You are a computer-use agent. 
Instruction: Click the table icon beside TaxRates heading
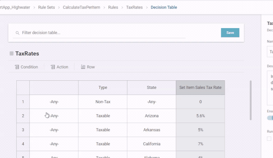12,53
